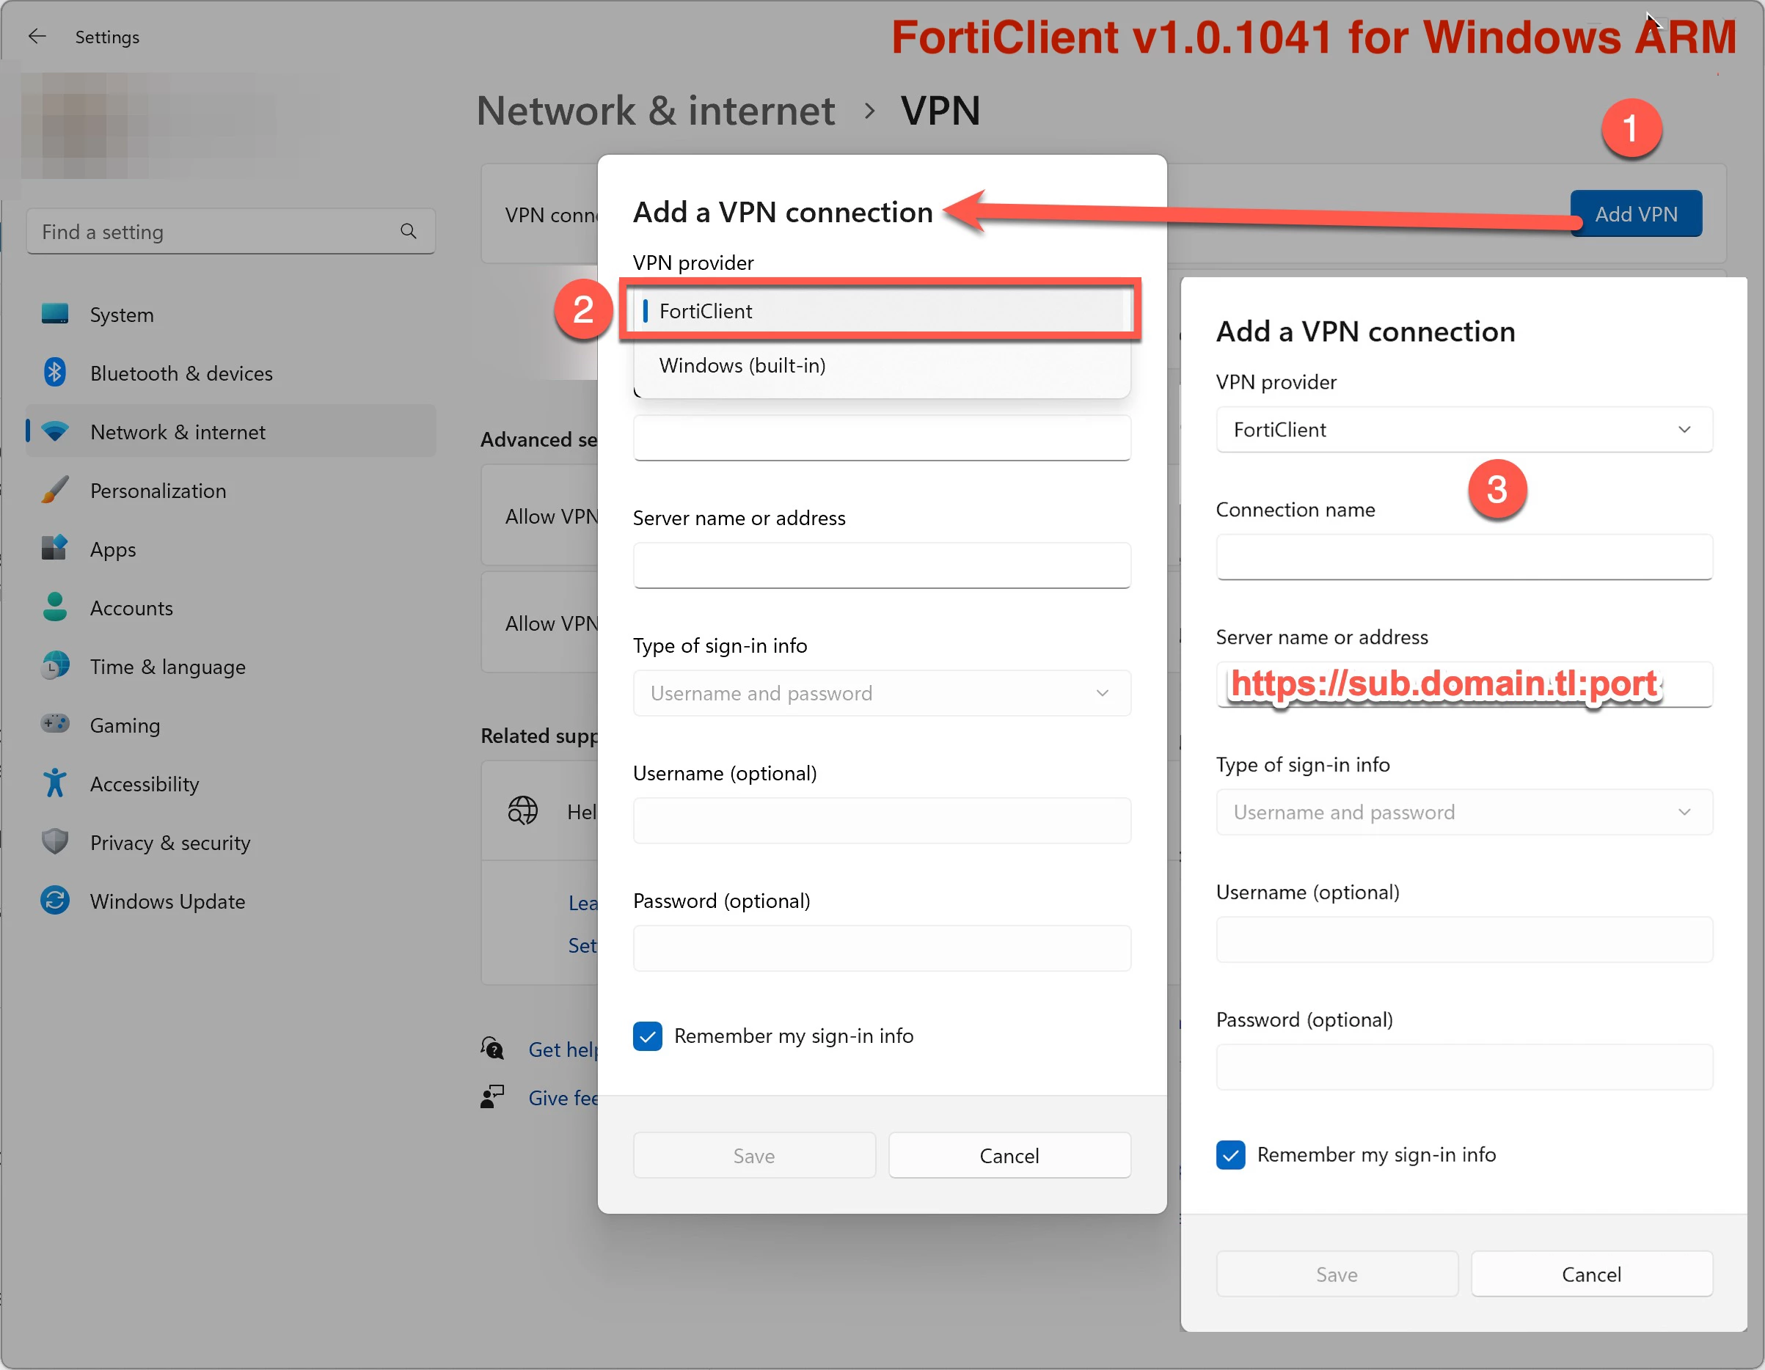Select Network & internet in sidebar
Image resolution: width=1765 pixels, height=1370 pixels.
click(x=231, y=431)
